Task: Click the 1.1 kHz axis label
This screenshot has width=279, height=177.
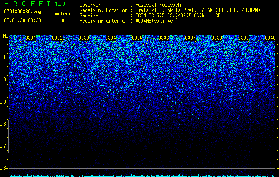Action: point(3,58)
